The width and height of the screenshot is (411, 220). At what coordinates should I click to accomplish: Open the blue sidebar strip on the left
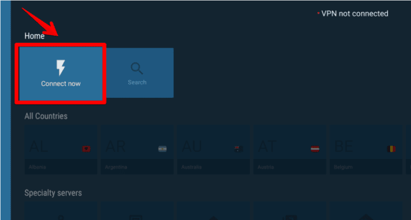click(5, 110)
